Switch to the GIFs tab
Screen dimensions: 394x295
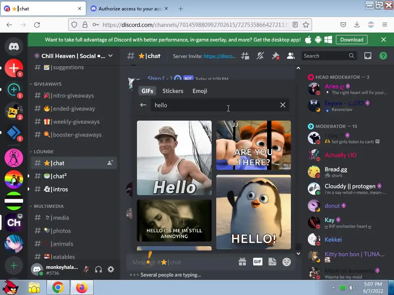coord(147,91)
